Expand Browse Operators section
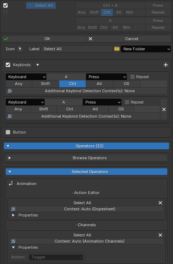Image resolution: width=173 pixels, height=264 pixels. 86,158
